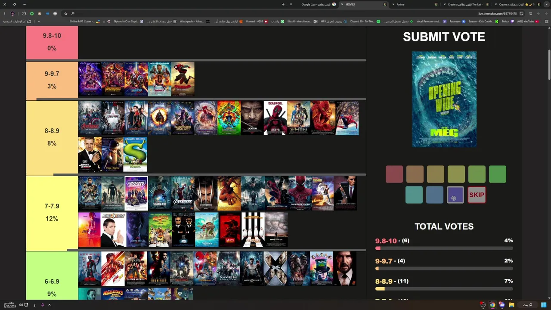Click the 8-8.9 tier label

tap(52, 137)
